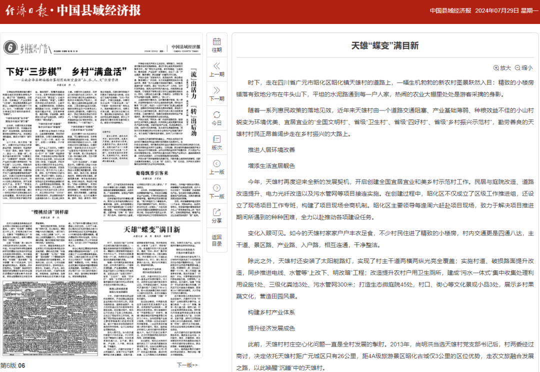Click the 放大 magnifier icon to enlarge text
The height and width of the screenshot is (372, 540).
tap(496, 68)
